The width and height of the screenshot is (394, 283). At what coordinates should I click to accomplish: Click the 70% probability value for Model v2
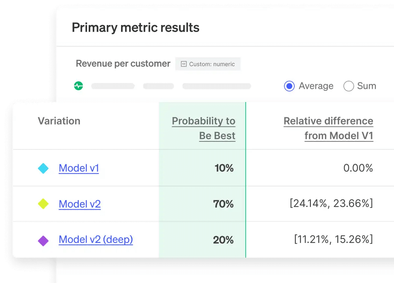click(x=224, y=204)
